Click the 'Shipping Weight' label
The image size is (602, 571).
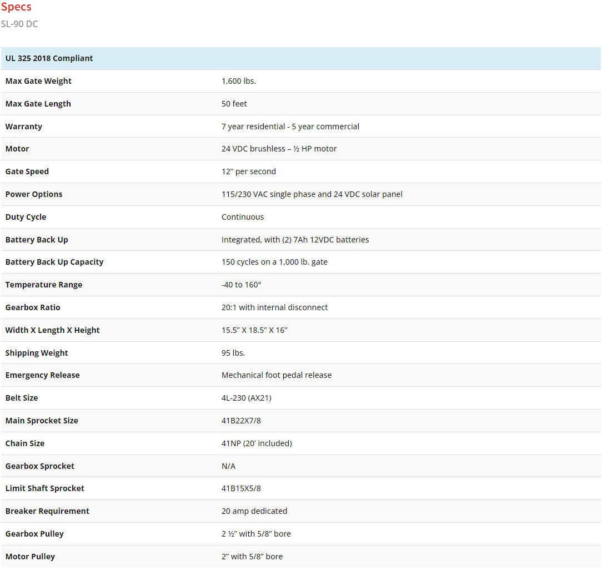click(x=37, y=353)
